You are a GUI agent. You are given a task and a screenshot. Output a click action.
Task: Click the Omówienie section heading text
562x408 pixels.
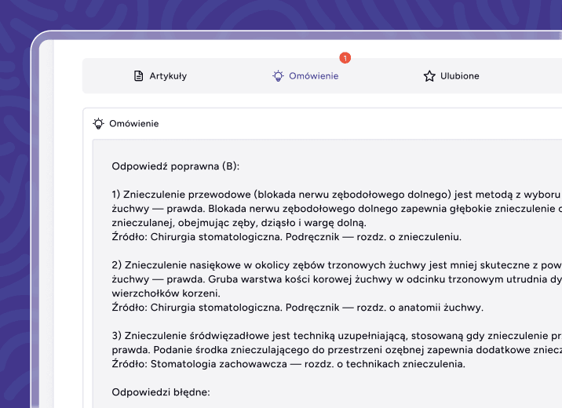(x=134, y=124)
